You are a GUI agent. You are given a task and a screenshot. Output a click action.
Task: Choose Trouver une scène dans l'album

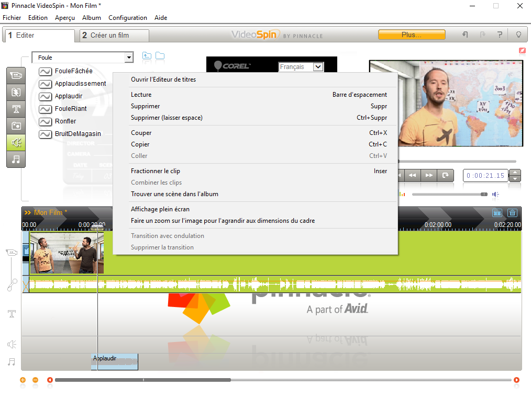point(255,194)
